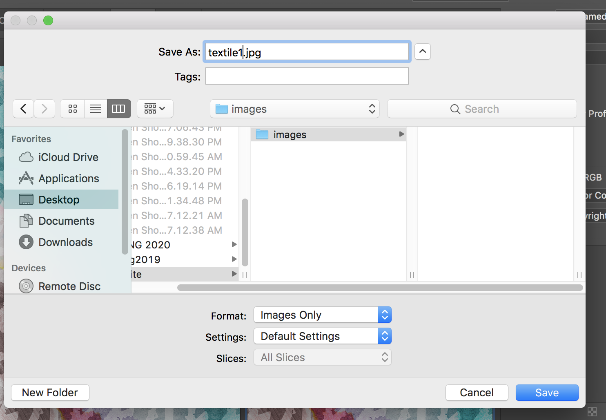Select column view mode

click(118, 109)
